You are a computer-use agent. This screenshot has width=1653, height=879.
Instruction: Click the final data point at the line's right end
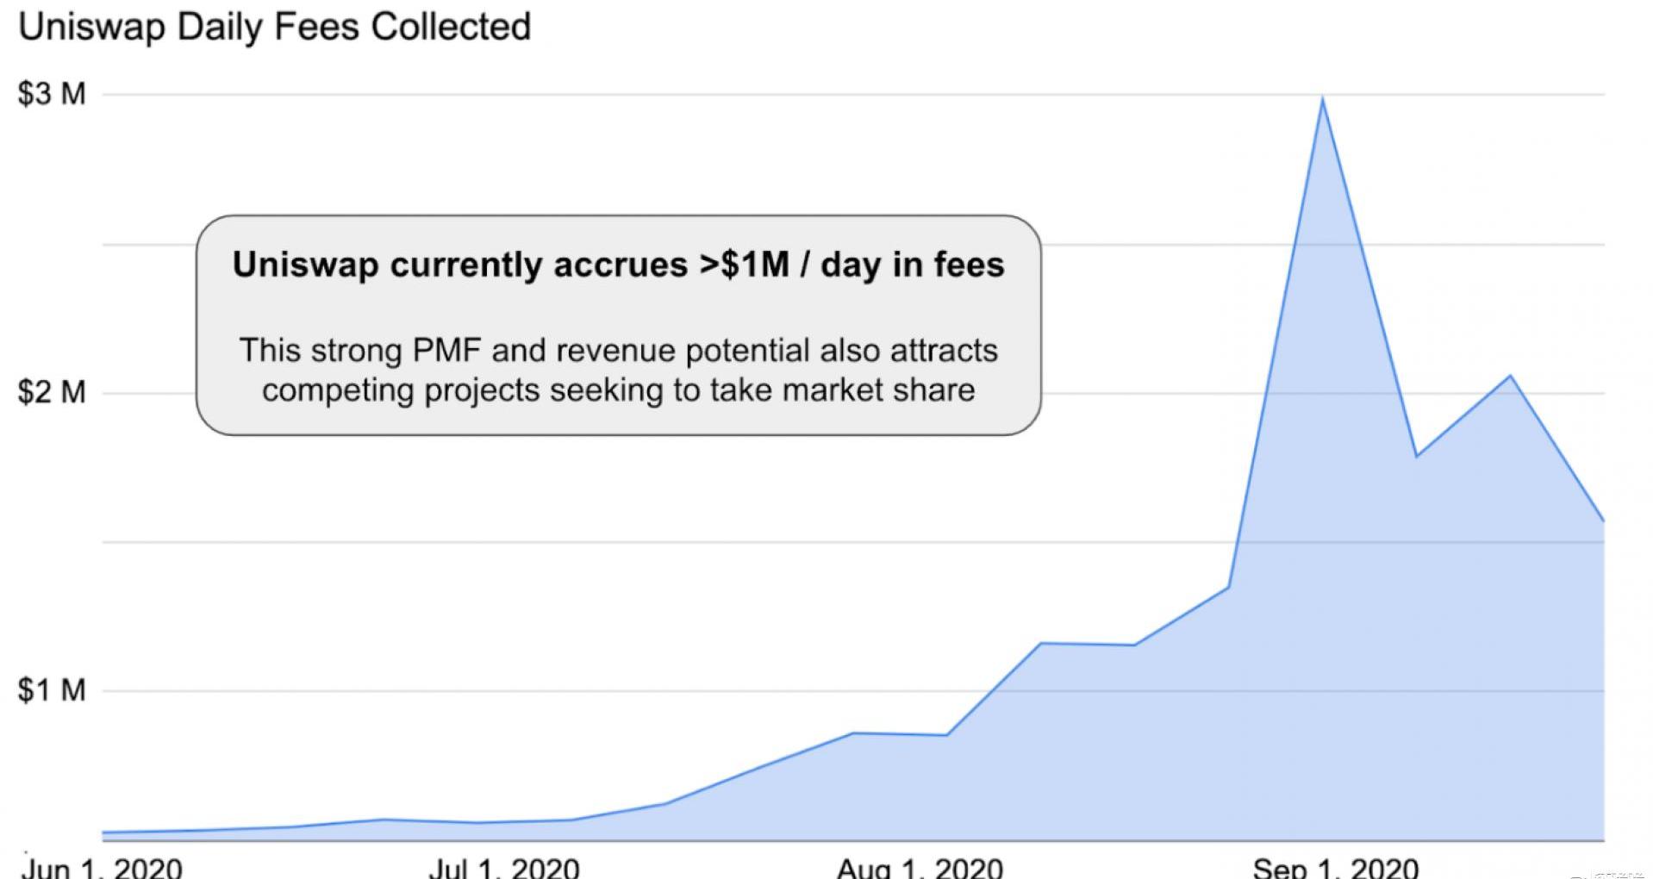point(1602,521)
